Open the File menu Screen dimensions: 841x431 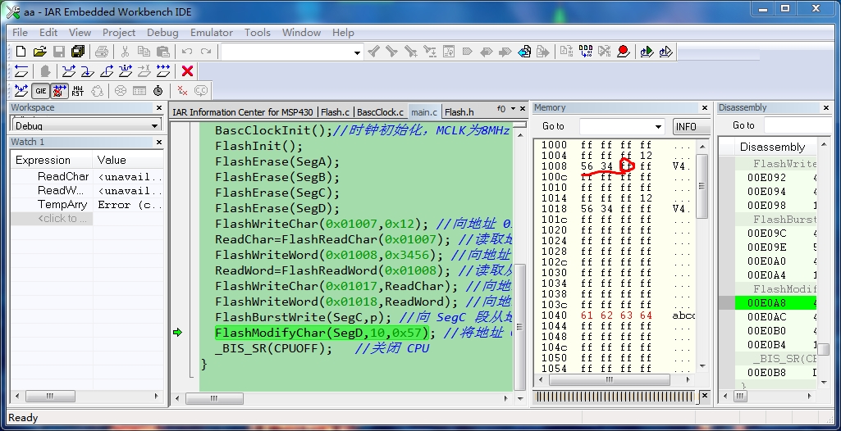(20, 33)
